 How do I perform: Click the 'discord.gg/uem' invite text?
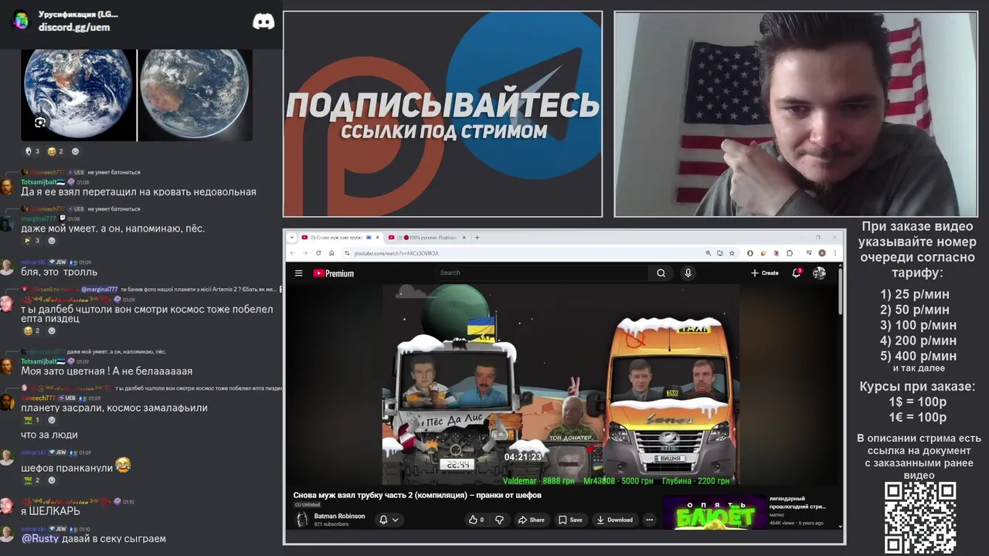(74, 27)
